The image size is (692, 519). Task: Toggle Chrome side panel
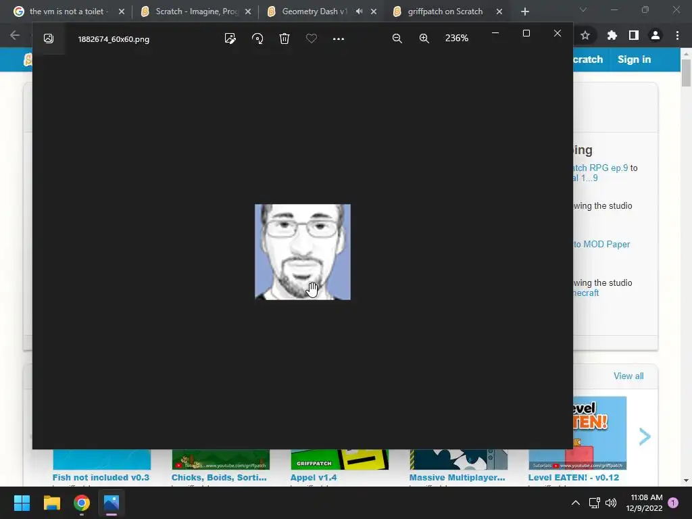click(634, 35)
